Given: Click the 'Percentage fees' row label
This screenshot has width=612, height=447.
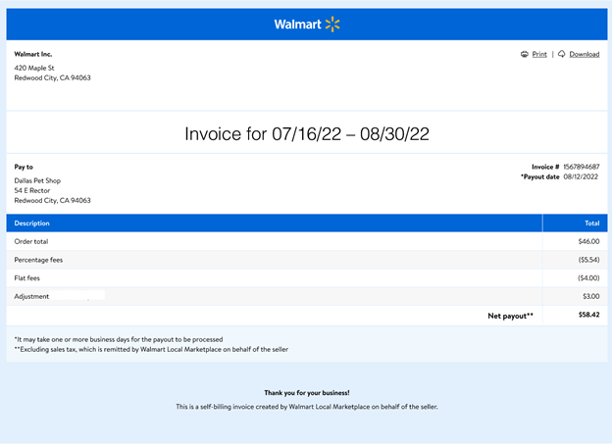Looking at the screenshot, I should pos(38,260).
